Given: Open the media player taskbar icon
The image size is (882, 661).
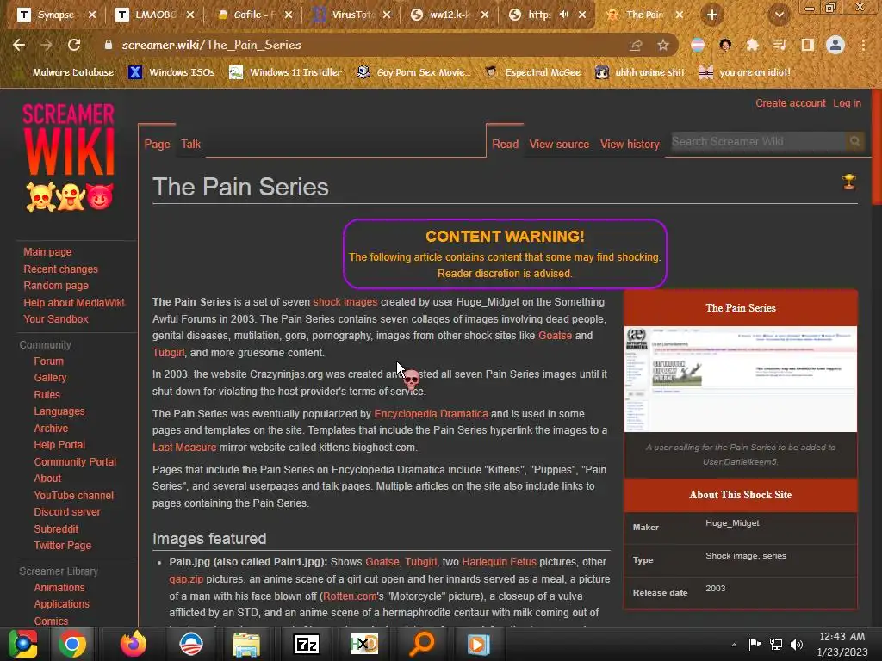Looking at the screenshot, I should tap(479, 644).
